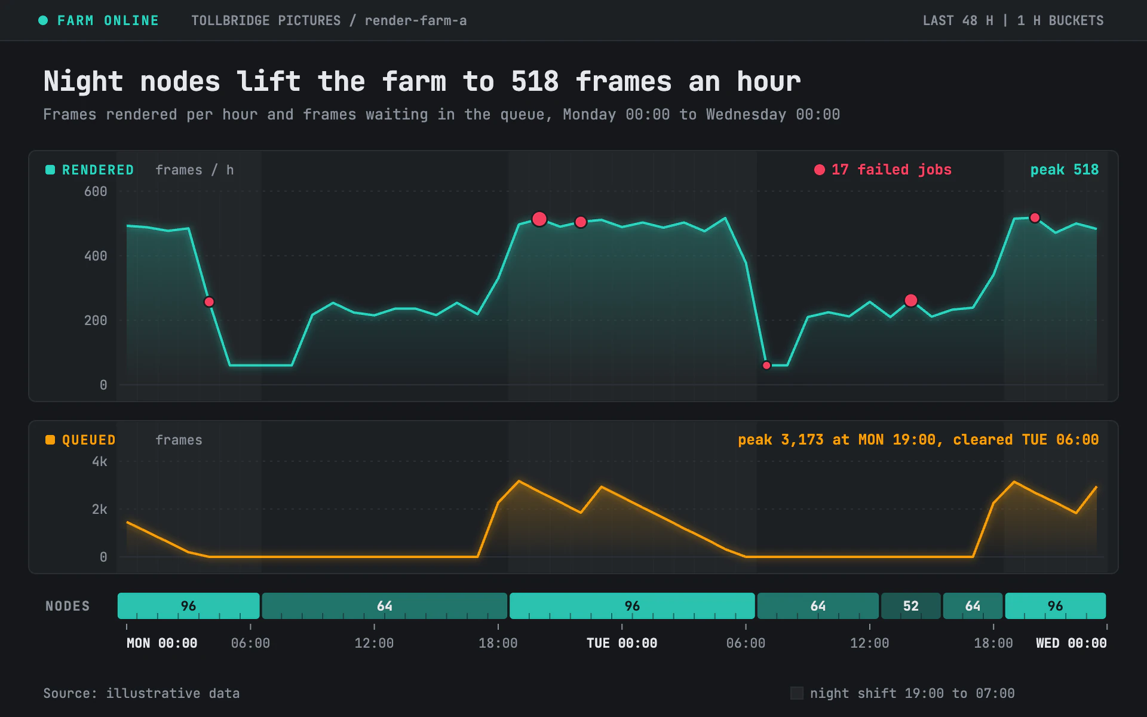Click the 'WED 00:00' axis label
Viewport: 1147px width, 717px height.
[x=1071, y=643]
